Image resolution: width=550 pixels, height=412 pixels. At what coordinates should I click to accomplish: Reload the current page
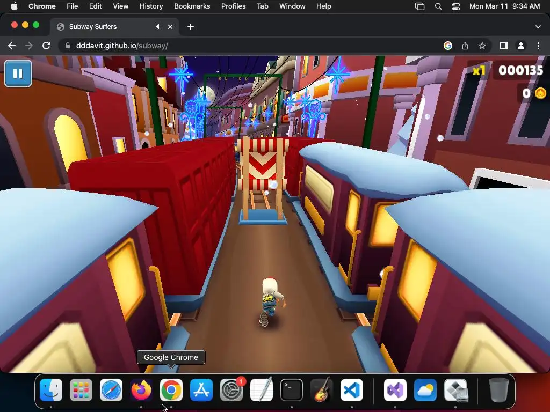pos(46,46)
